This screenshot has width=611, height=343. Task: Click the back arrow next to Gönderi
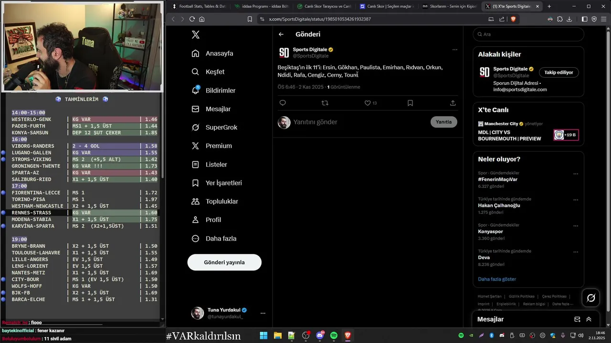pos(281,34)
